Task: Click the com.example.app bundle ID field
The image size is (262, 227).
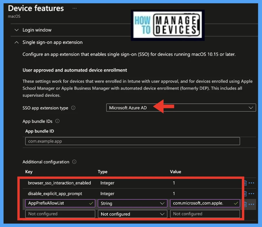Action: (132, 141)
